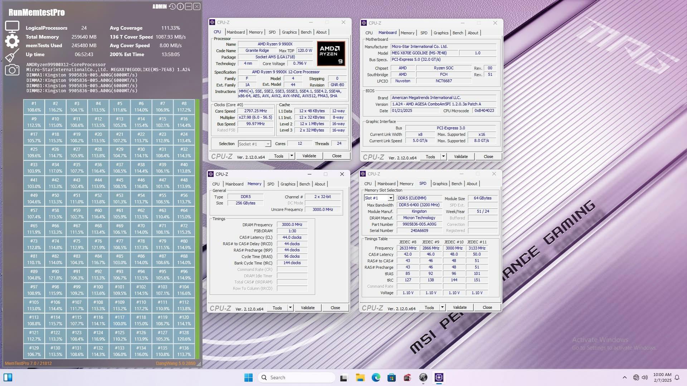Click the resize grip icon in RunMemtestPro corner

pyautogui.click(x=199, y=363)
